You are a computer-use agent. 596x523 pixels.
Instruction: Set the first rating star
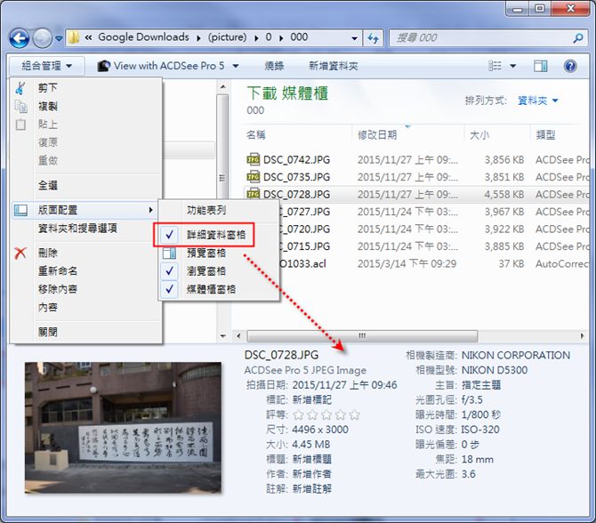tap(298, 414)
